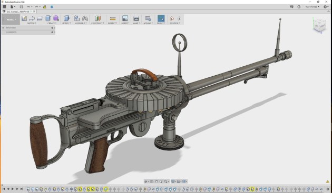Step timeline forward one feature
The image size is (332, 193).
(17, 189)
